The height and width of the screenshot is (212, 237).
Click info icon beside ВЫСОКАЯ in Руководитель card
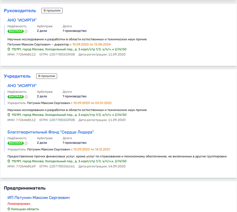(x=26, y=31)
